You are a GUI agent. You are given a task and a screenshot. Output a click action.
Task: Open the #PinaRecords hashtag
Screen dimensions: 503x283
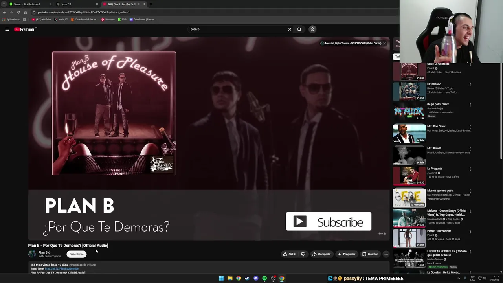pos(78,265)
